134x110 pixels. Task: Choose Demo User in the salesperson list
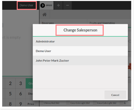(80, 51)
